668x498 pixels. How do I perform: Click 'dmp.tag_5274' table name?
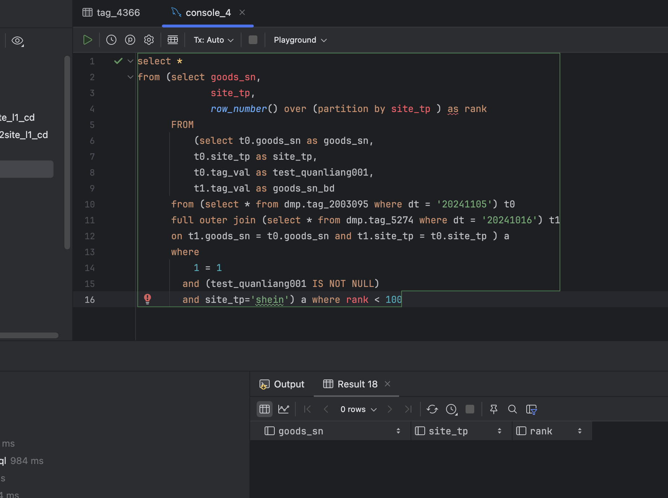pos(380,220)
